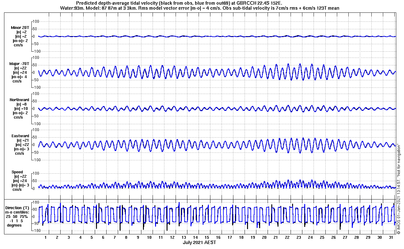Select the 'Eastward' panel label

pos(20,136)
